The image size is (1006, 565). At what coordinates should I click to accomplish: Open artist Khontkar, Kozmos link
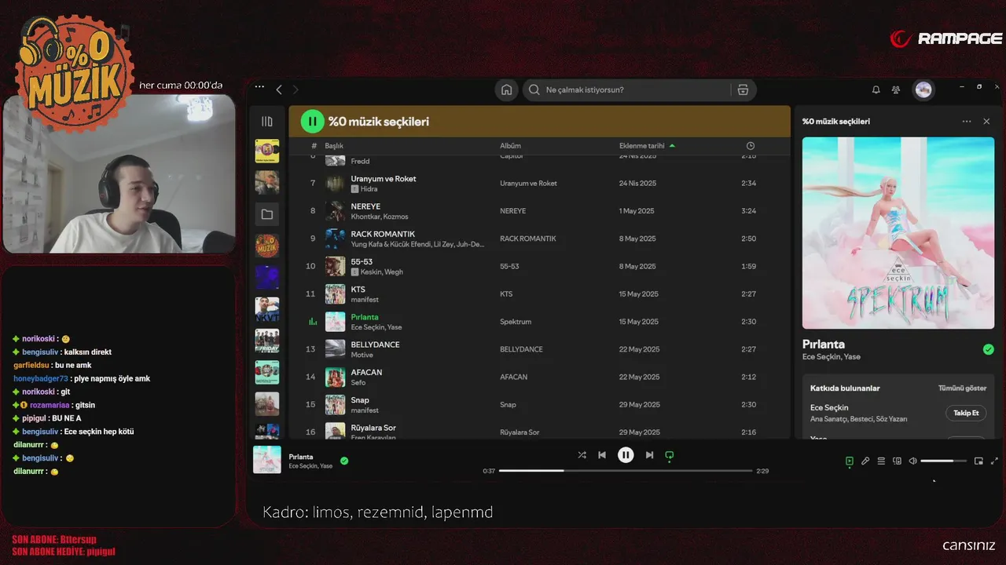(x=379, y=217)
